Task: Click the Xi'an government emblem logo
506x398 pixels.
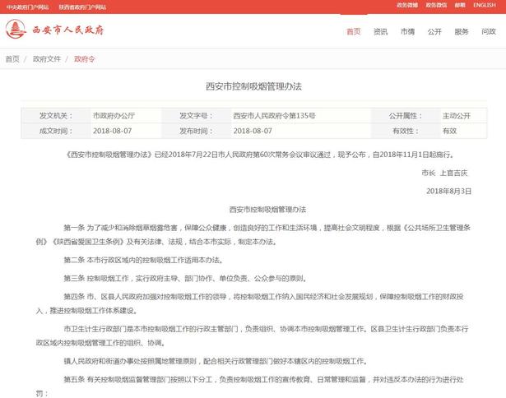Action: point(16,31)
